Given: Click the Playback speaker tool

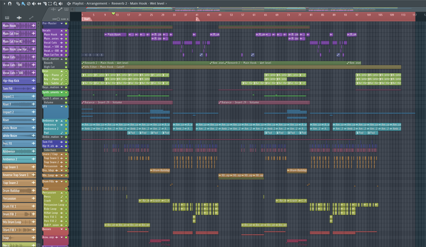Looking at the screenshot, I should coord(61,4).
